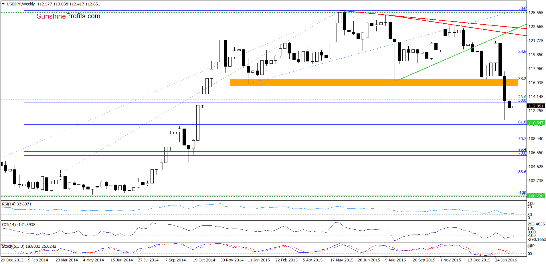Click the CCI(14) -141.5938 indicator label

(19, 225)
